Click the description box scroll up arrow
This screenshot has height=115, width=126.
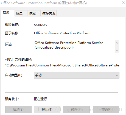click(x=117, y=43)
